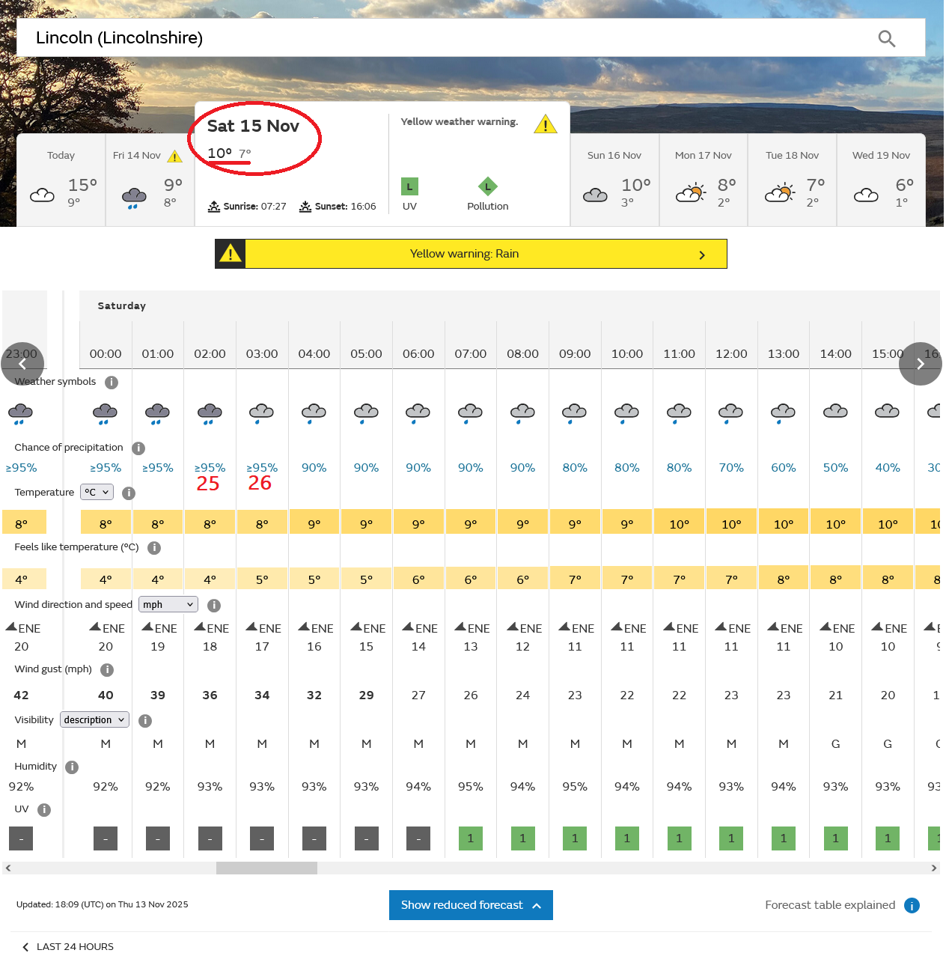
Task: Open the Visibility description dropdown
Action: (x=94, y=720)
